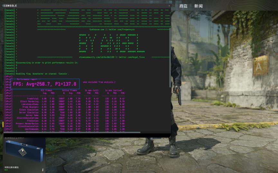This screenshot has width=278, height=173.
Task: Click the green ¥14 price on the case card
Action: (x=6, y=170)
